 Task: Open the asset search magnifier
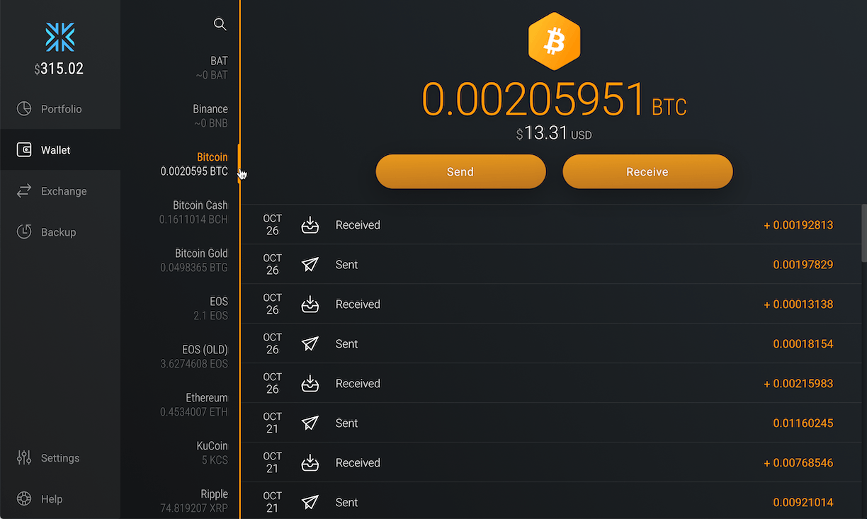click(220, 24)
